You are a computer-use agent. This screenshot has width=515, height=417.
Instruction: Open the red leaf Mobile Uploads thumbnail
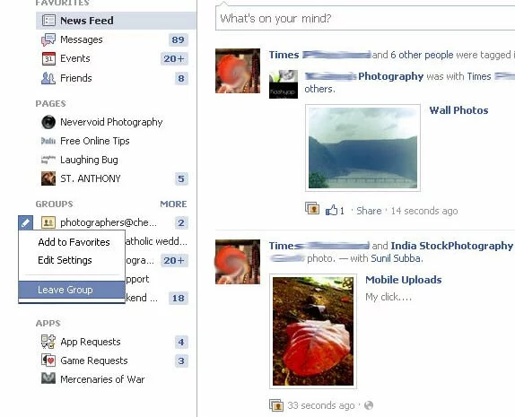coord(313,331)
